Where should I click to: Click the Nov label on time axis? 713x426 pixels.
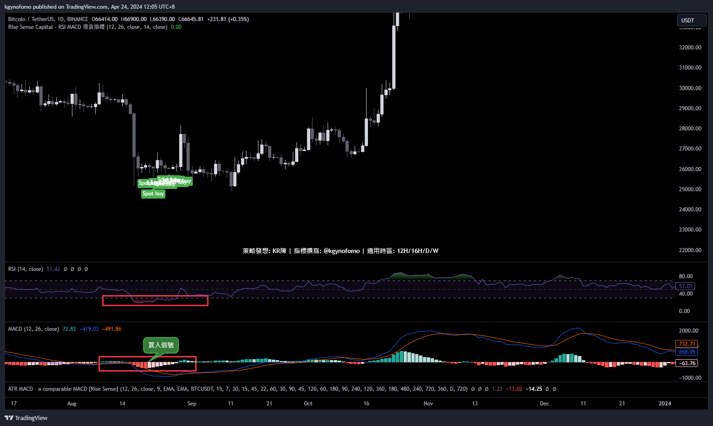tap(428, 404)
